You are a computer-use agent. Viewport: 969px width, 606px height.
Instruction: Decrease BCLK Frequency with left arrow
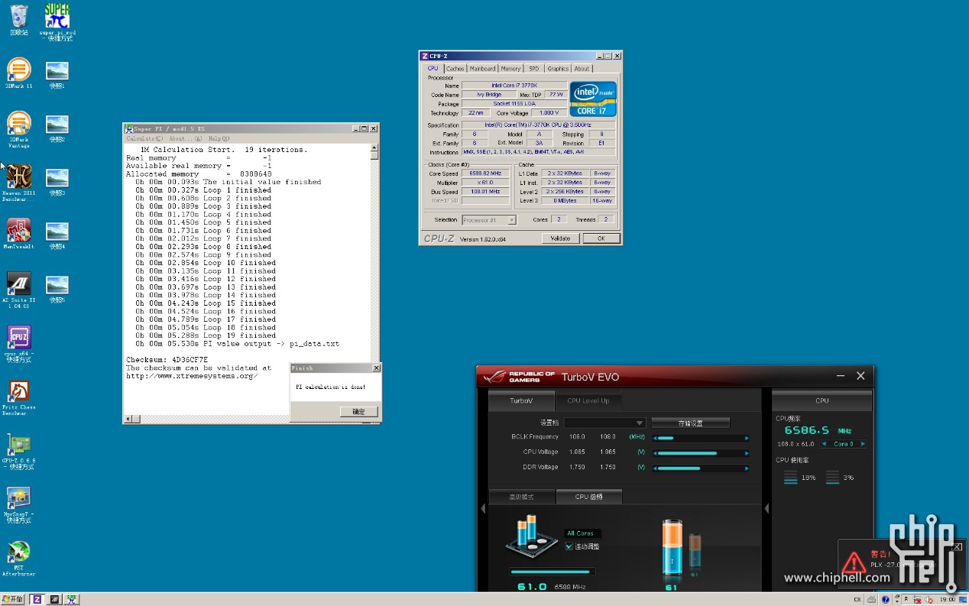pyautogui.click(x=654, y=438)
